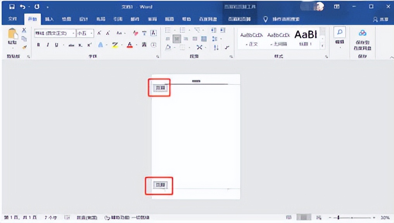Click the sort A-Z icon
The image size is (394, 223).
pos(216,47)
